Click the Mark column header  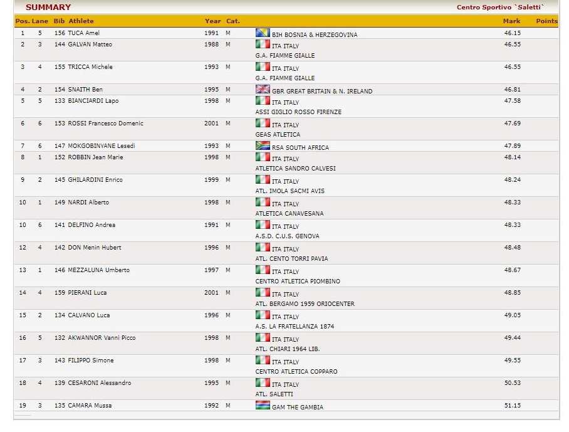511,21
